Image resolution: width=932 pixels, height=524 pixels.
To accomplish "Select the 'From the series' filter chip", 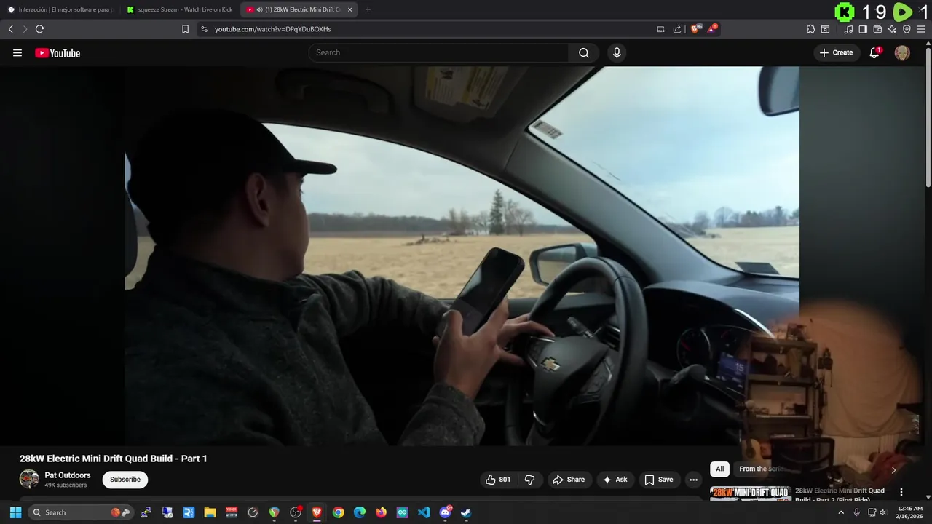I will point(757,469).
